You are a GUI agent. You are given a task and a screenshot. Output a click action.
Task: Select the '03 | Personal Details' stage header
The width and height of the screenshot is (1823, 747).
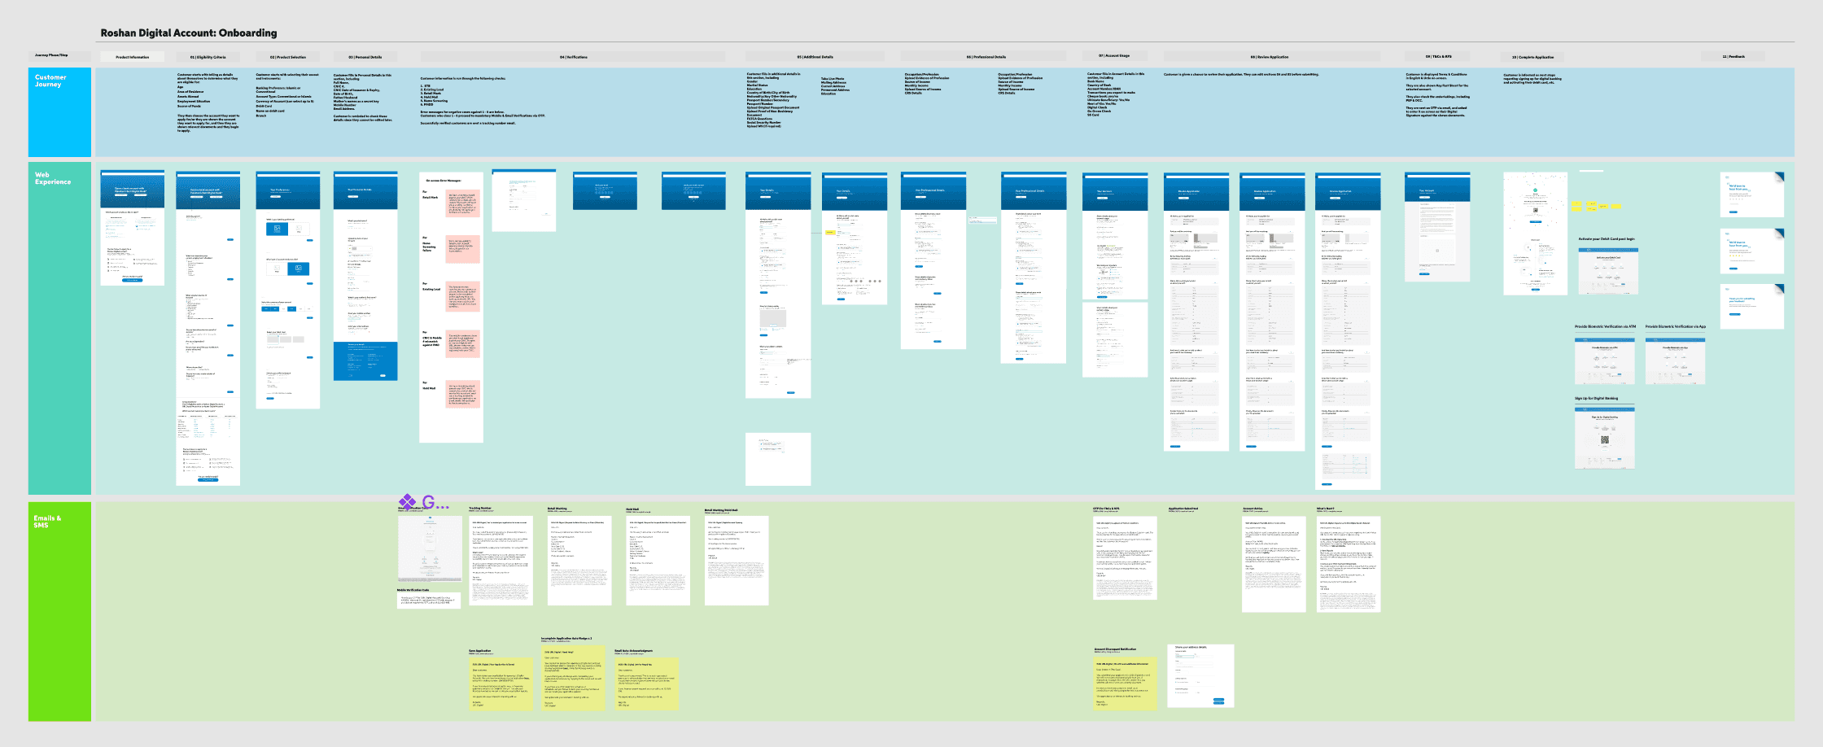[x=365, y=57]
